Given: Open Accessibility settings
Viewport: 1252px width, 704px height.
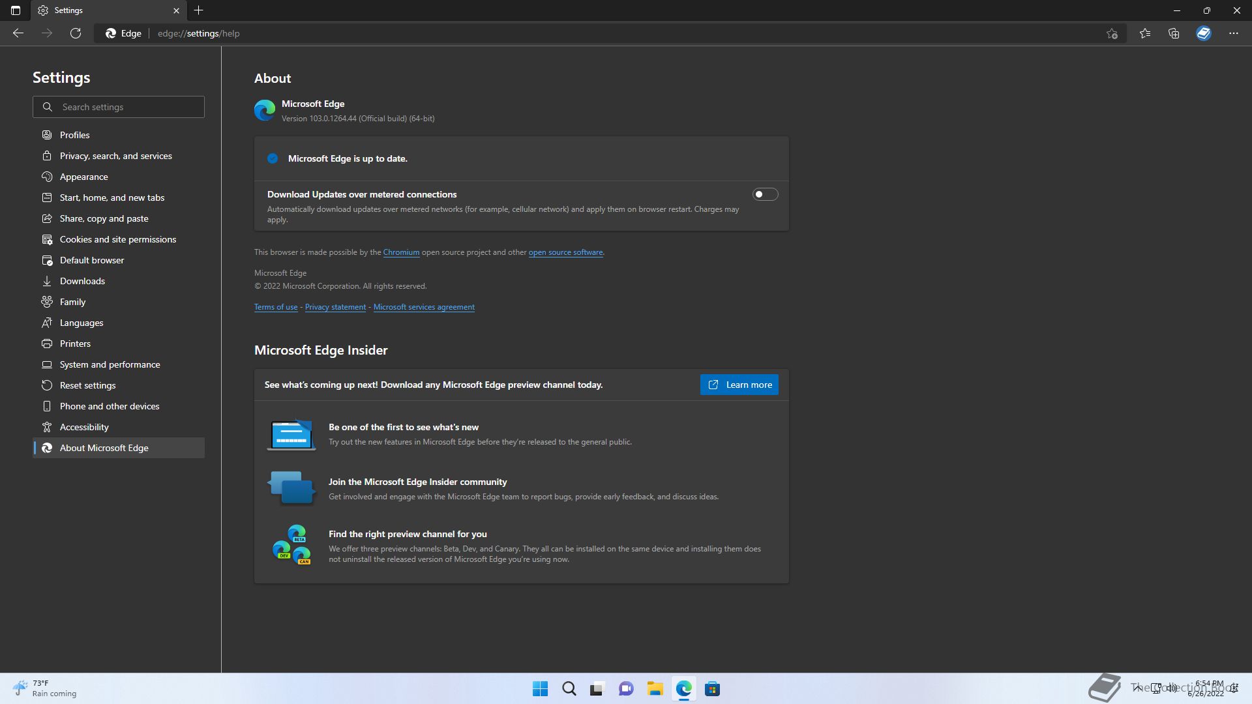Looking at the screenshot, I should pyautogui.click(x=119, y=427).
